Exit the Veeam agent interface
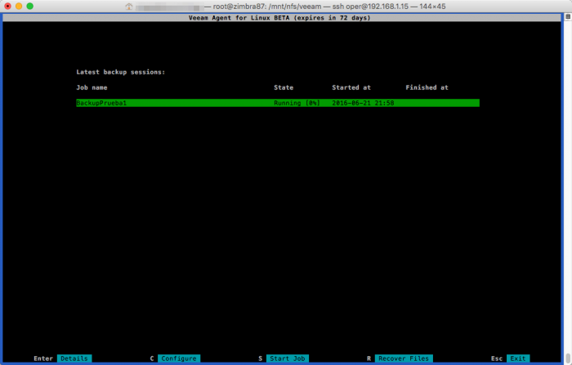The image size is (572, 365). pos(517,358)
